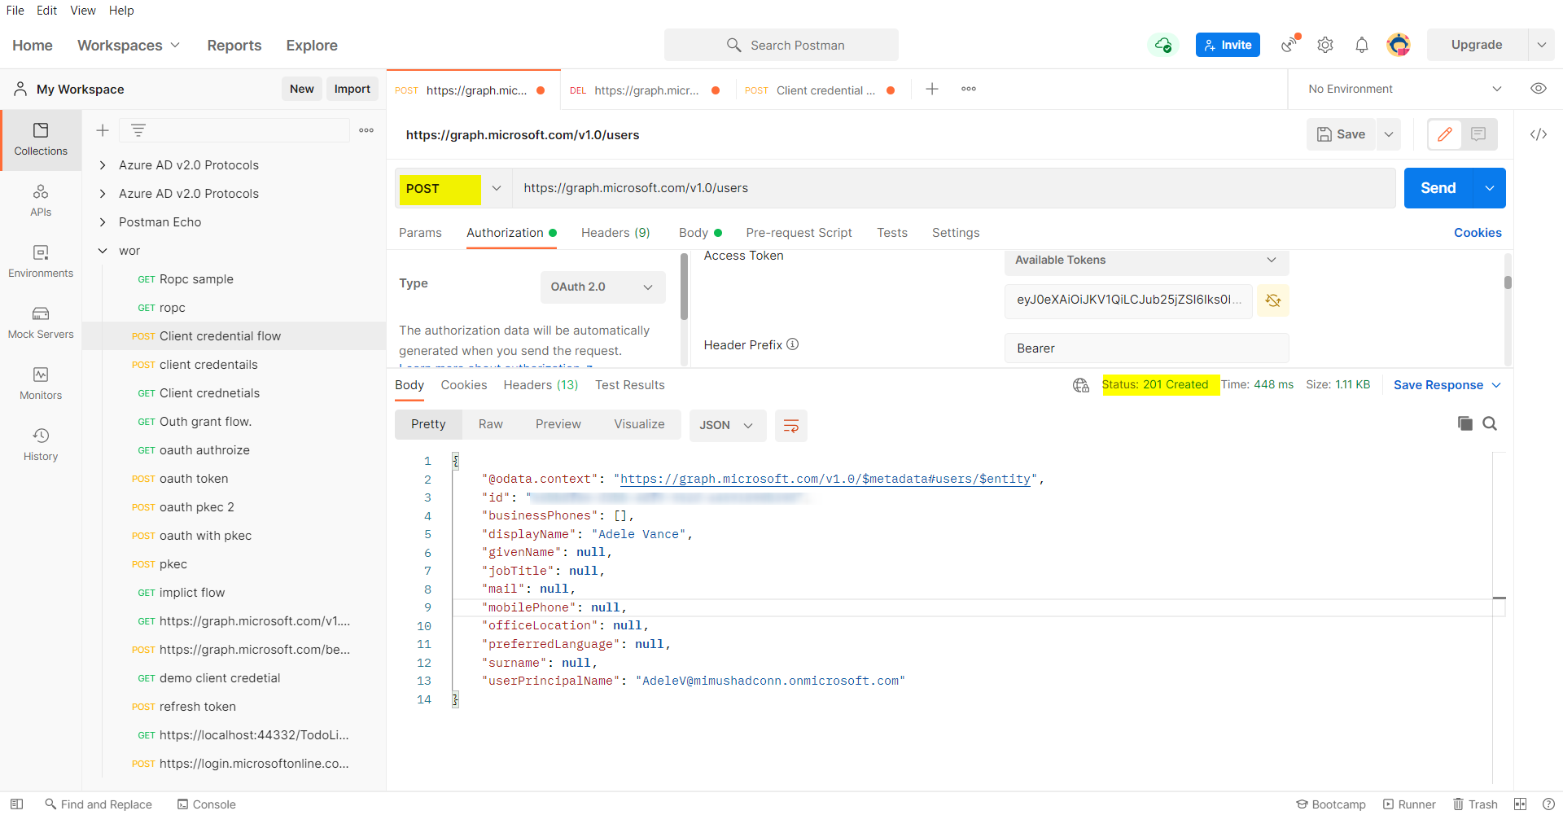Switch to the Pre-request Script tab
The width and height of the screenshot is (1563, 815).
[799, 233]
